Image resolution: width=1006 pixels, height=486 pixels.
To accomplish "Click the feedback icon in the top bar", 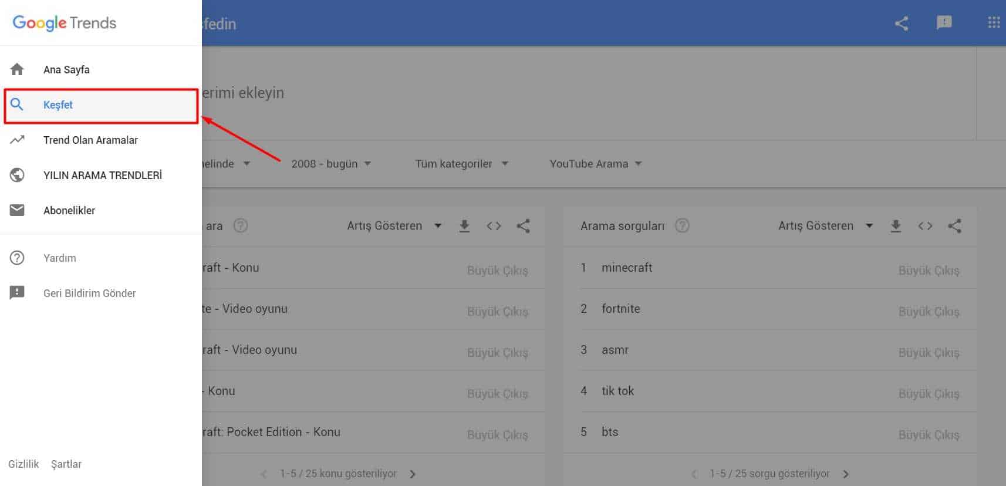I will click(944, 22).
